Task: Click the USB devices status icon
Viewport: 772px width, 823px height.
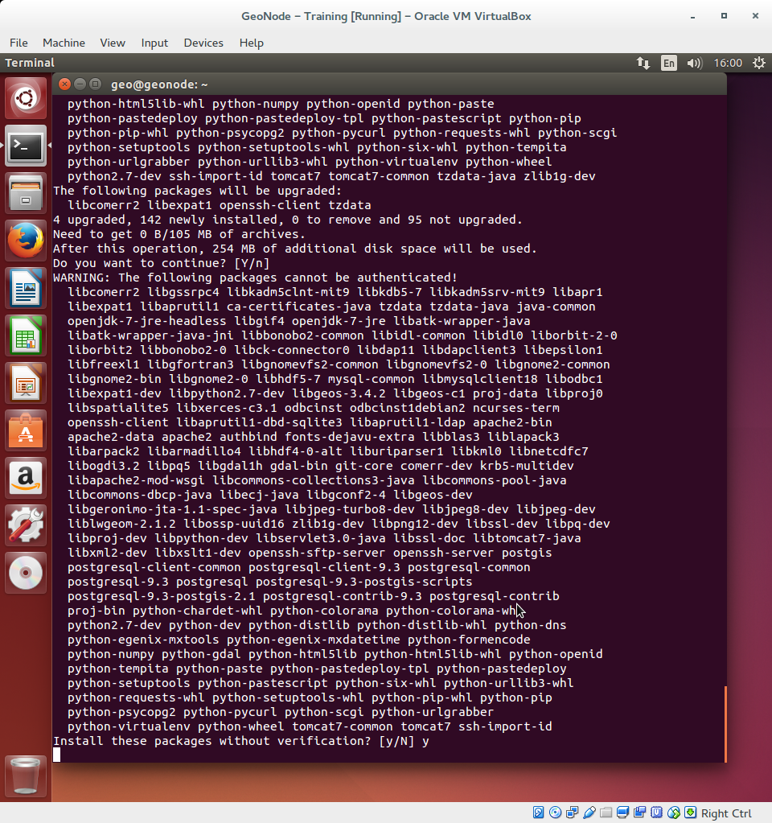Action: point(589,813)
